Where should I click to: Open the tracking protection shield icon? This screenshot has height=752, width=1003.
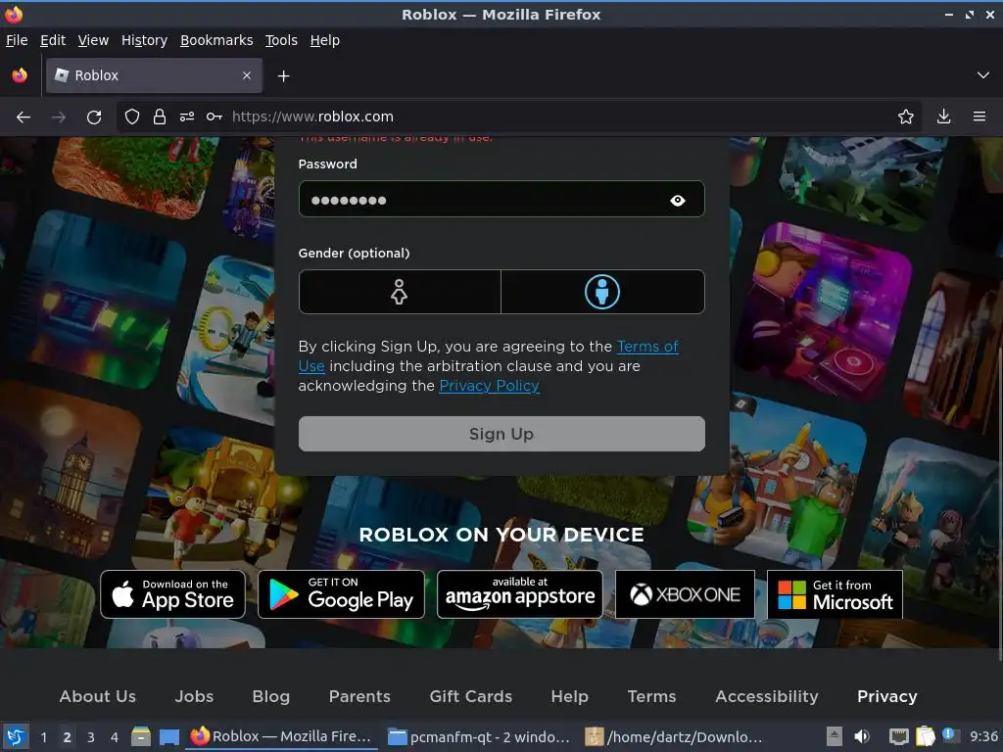tap(132, 117)
